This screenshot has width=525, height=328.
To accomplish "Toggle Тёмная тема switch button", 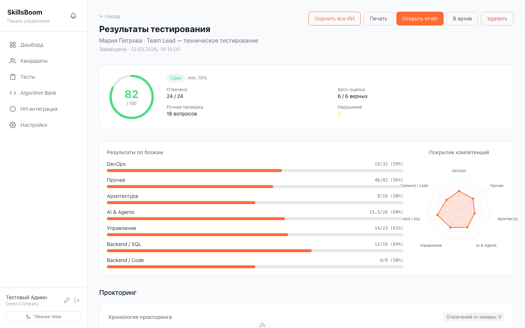I will 44,317.
